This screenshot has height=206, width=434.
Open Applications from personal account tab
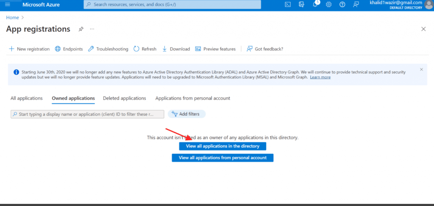tap(193, 98)
